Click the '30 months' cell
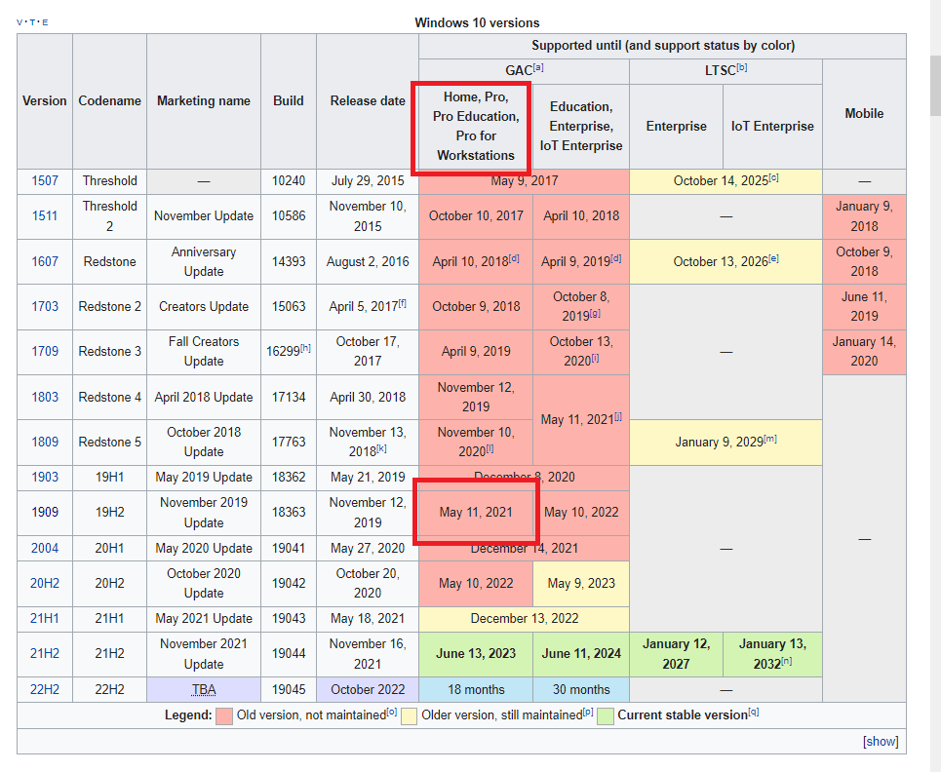 (581, 690)
